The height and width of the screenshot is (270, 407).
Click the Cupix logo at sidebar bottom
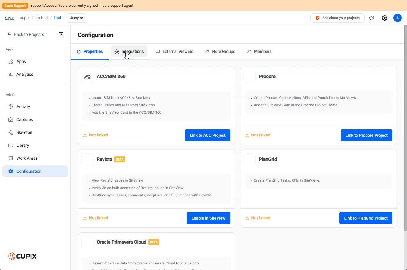(22, 256)
